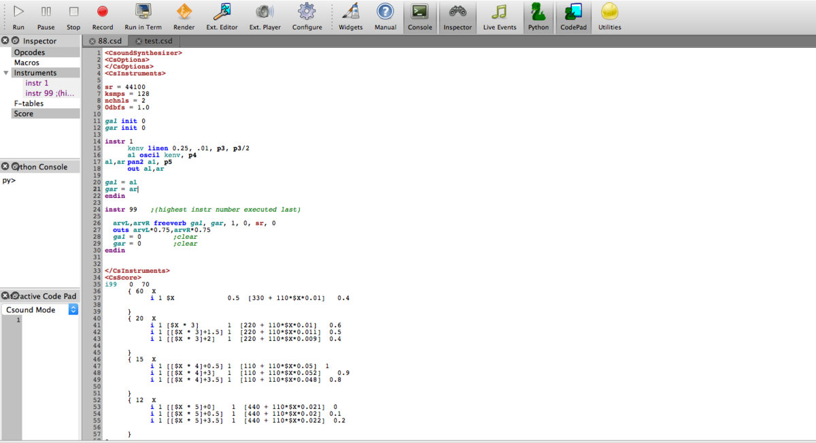Click the red Record button
The height and width of the screenshot is (443, 816).
[103, 12]
